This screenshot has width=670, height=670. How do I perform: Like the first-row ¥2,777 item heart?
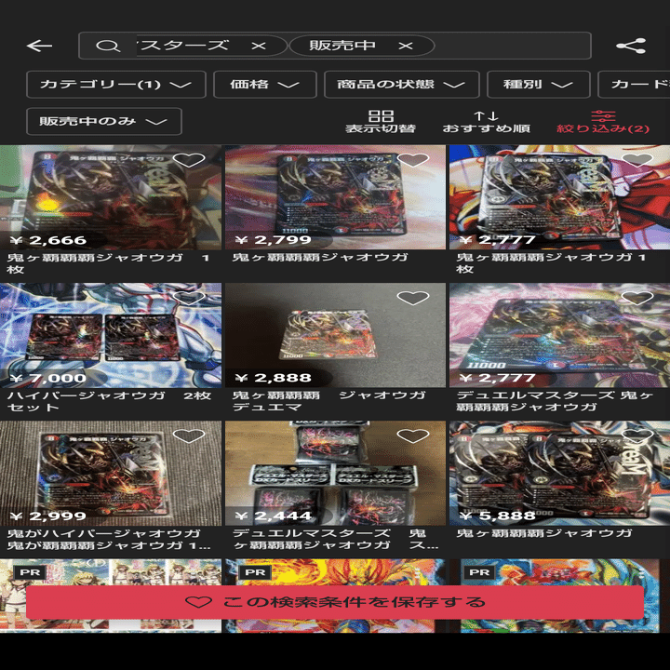(637, 160)
